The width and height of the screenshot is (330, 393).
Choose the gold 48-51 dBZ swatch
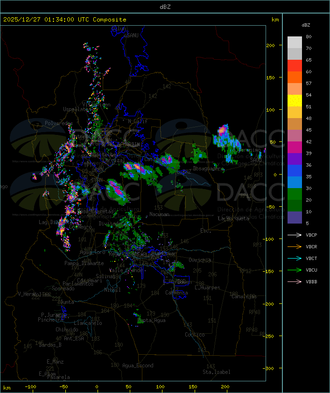point(295,112)
